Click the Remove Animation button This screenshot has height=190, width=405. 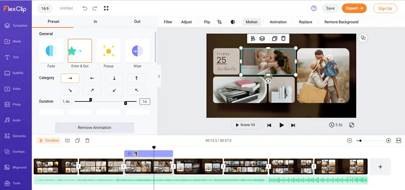(95, 128)
